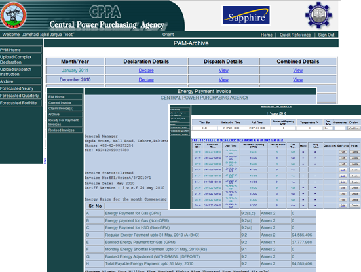Click the Declaration Details column header
Screen dimensions: 361x272
146,62
